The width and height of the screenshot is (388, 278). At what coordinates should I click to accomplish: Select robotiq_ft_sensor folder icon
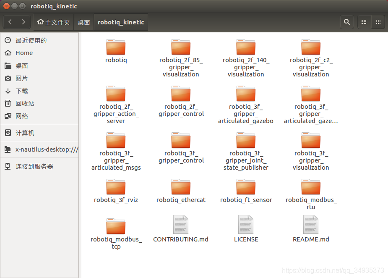tap(246, 186)
